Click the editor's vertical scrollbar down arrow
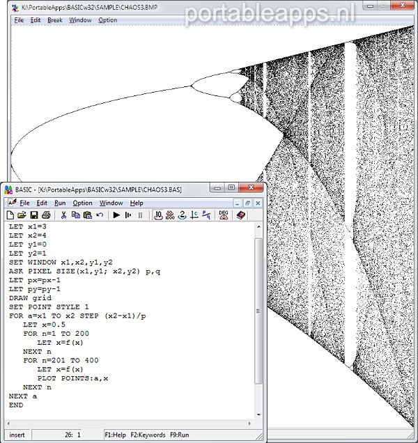The height and width of the screenshot is (443, 418). click(x=259, y=414)
